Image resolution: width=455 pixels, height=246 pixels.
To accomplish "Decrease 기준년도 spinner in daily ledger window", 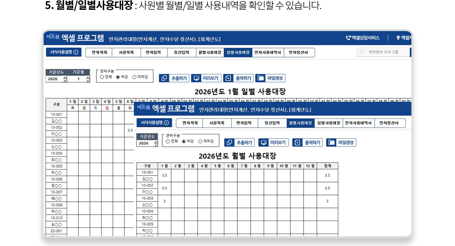I will [65, 81].
